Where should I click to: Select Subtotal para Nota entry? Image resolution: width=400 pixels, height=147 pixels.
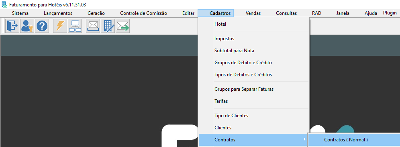(x=253, y=51)
